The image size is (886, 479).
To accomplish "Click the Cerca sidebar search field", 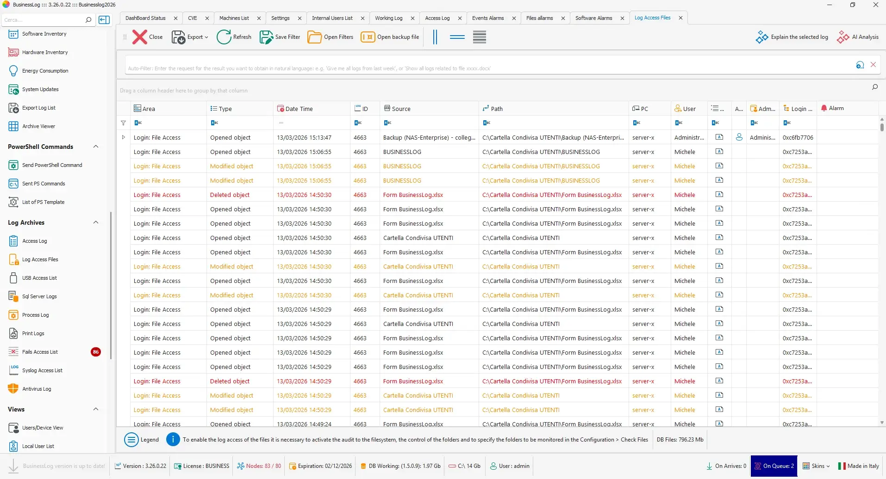I will 43,20.
